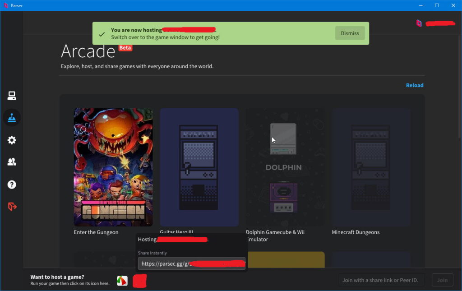Viewport: 462px width, 291px height.
Task: Open the Friends icon in sidebar
Action: pos(12,162)
